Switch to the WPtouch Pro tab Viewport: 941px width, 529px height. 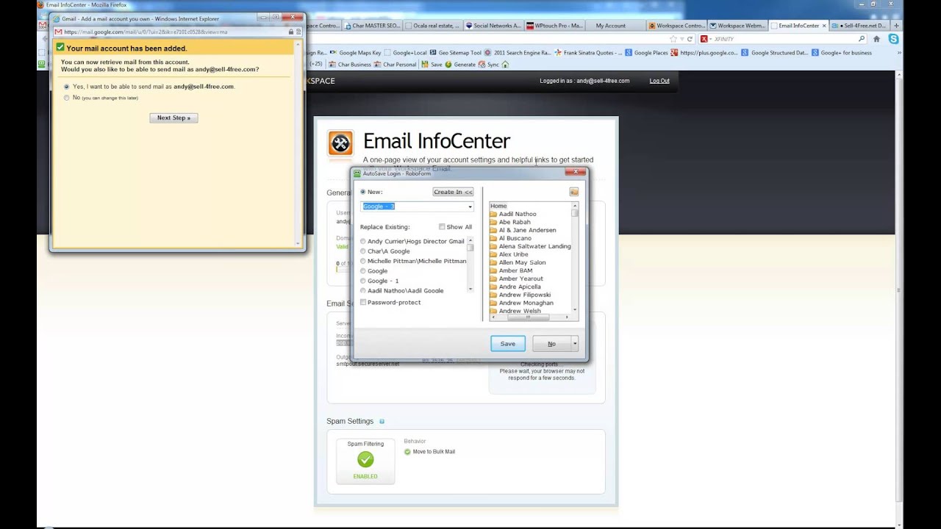tap(554, 25)
